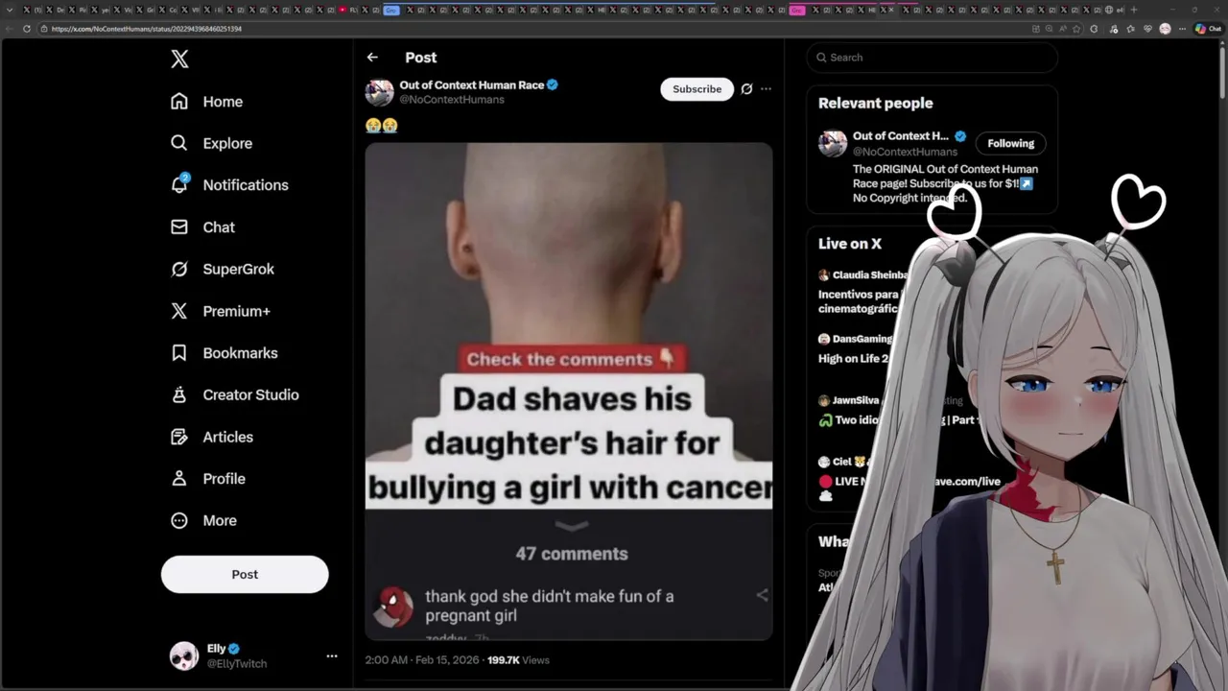
Task: Go back using the post back arrow
Action: coord(372,58)
